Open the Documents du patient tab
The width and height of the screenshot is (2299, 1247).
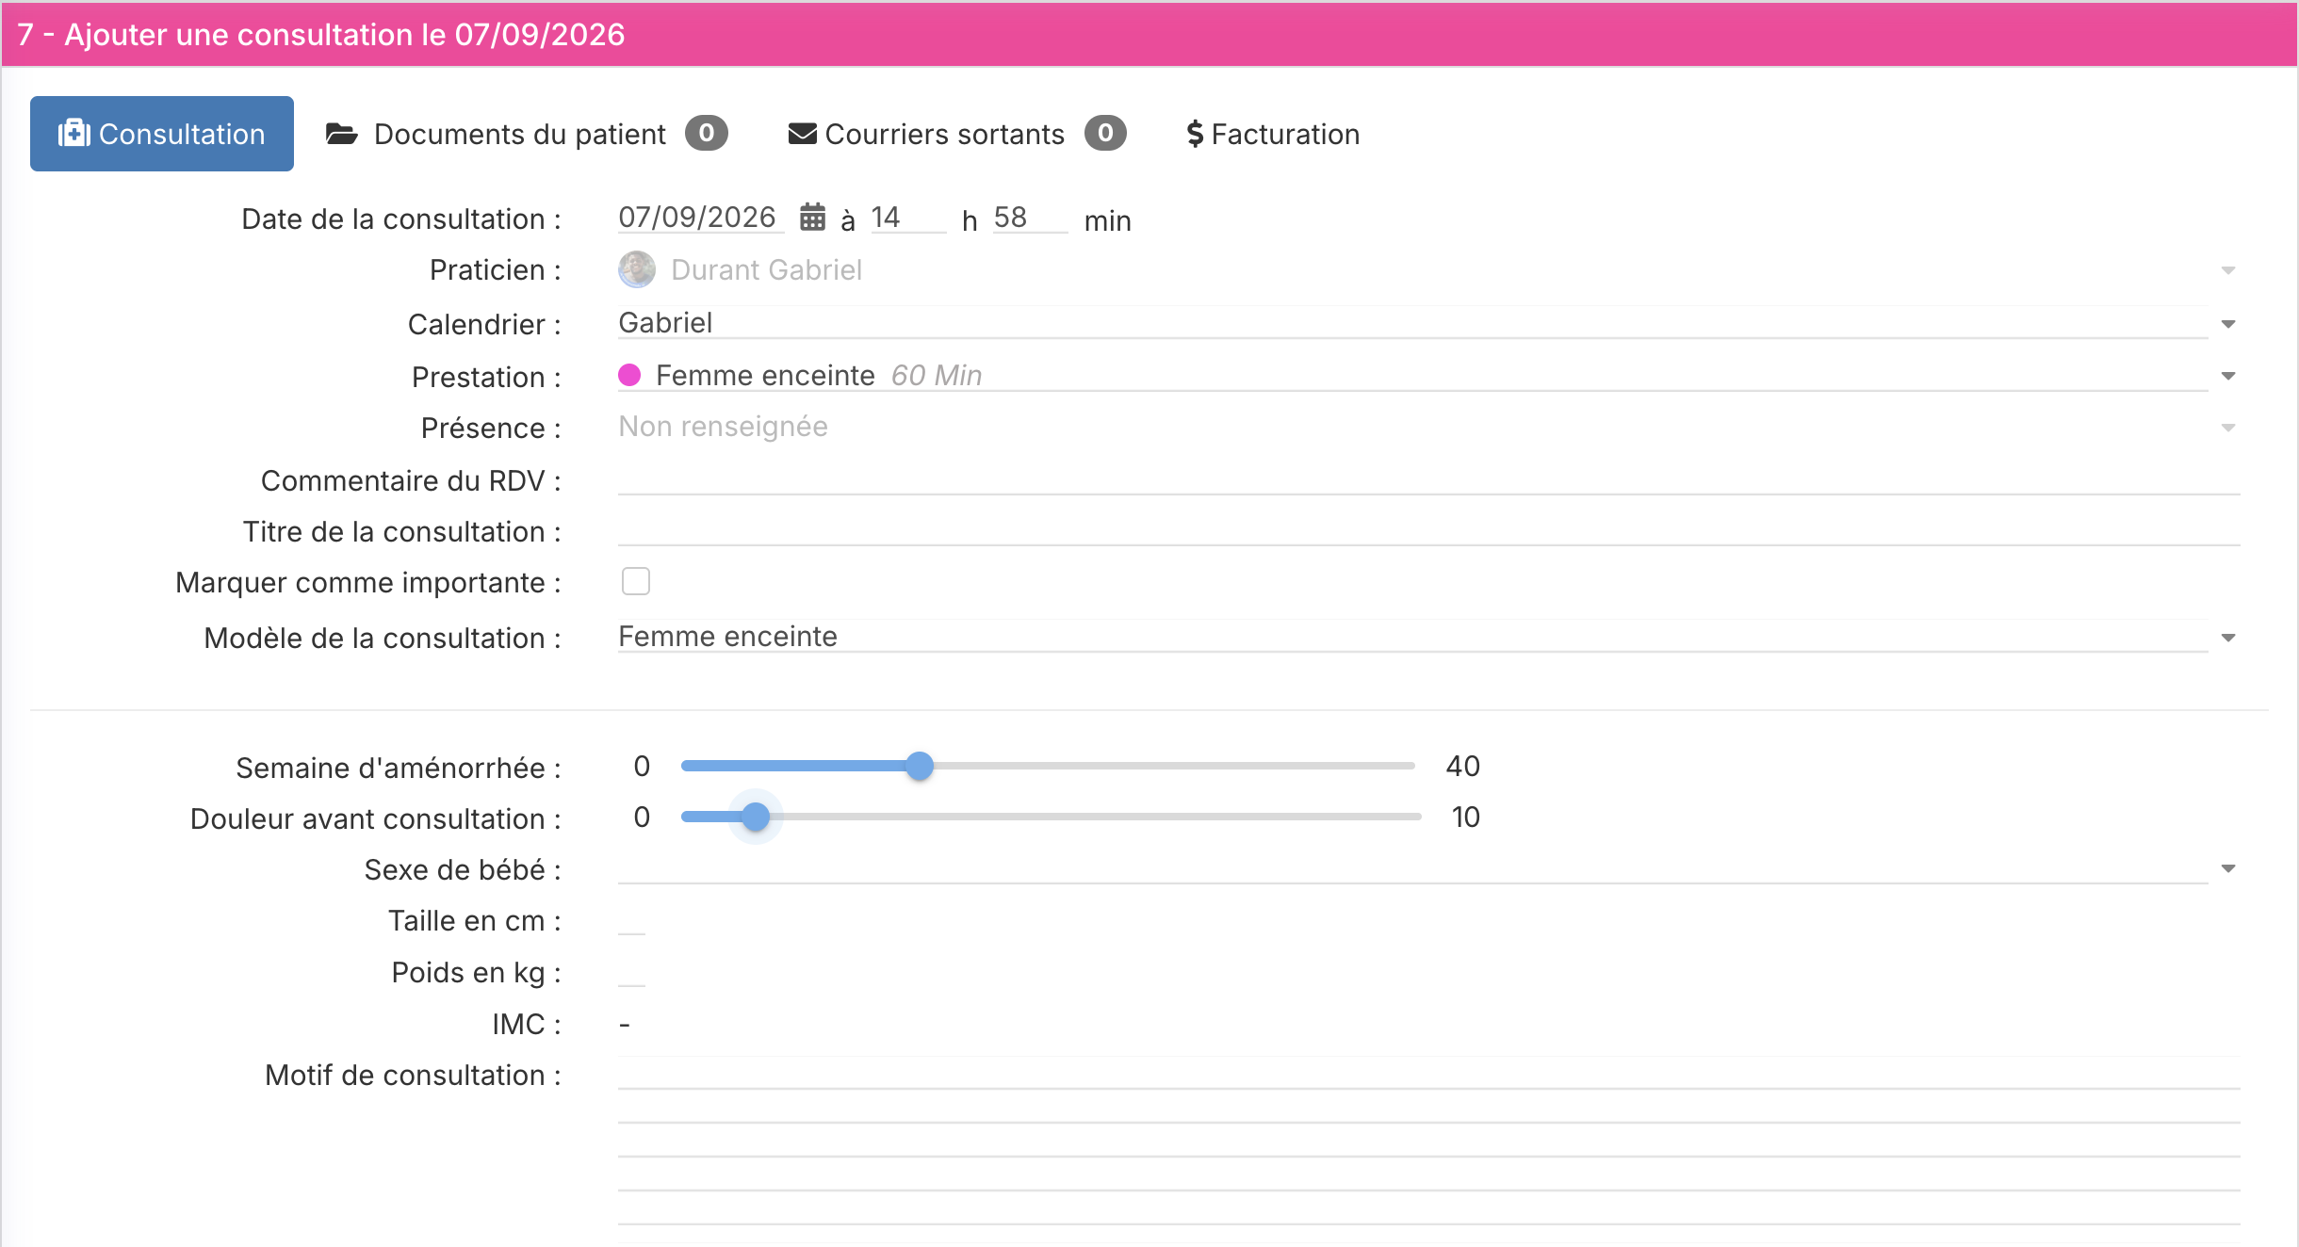[x=527, y=134]
